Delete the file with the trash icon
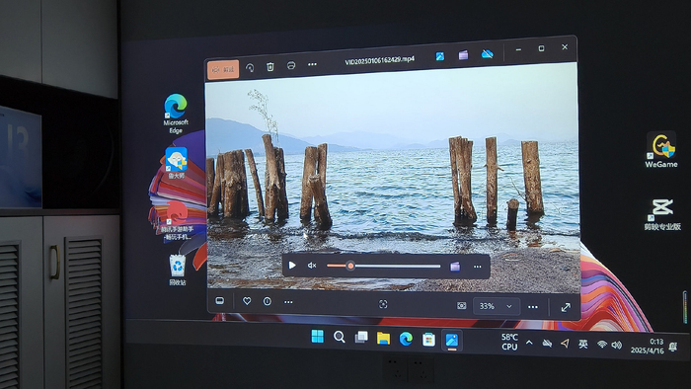The image size is (691, 389). coord(270,66)
